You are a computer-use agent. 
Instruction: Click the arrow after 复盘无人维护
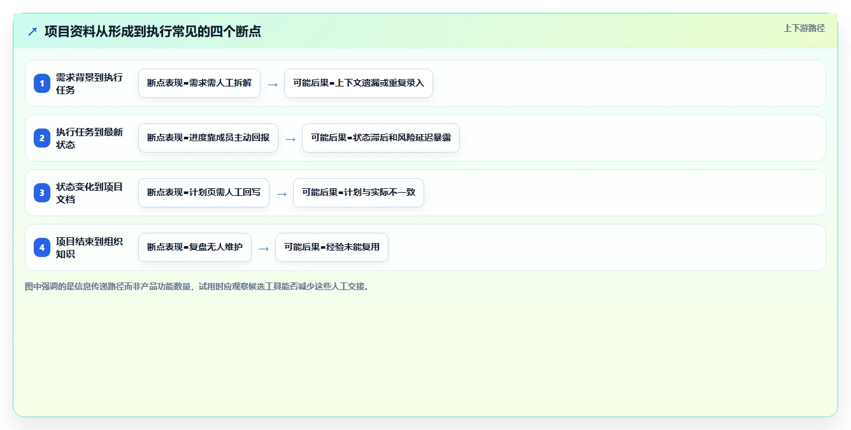click(x=264, y=248)
